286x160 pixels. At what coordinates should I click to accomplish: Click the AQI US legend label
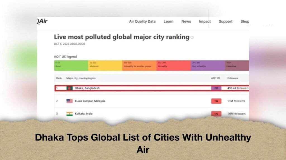tap(65, 57)
